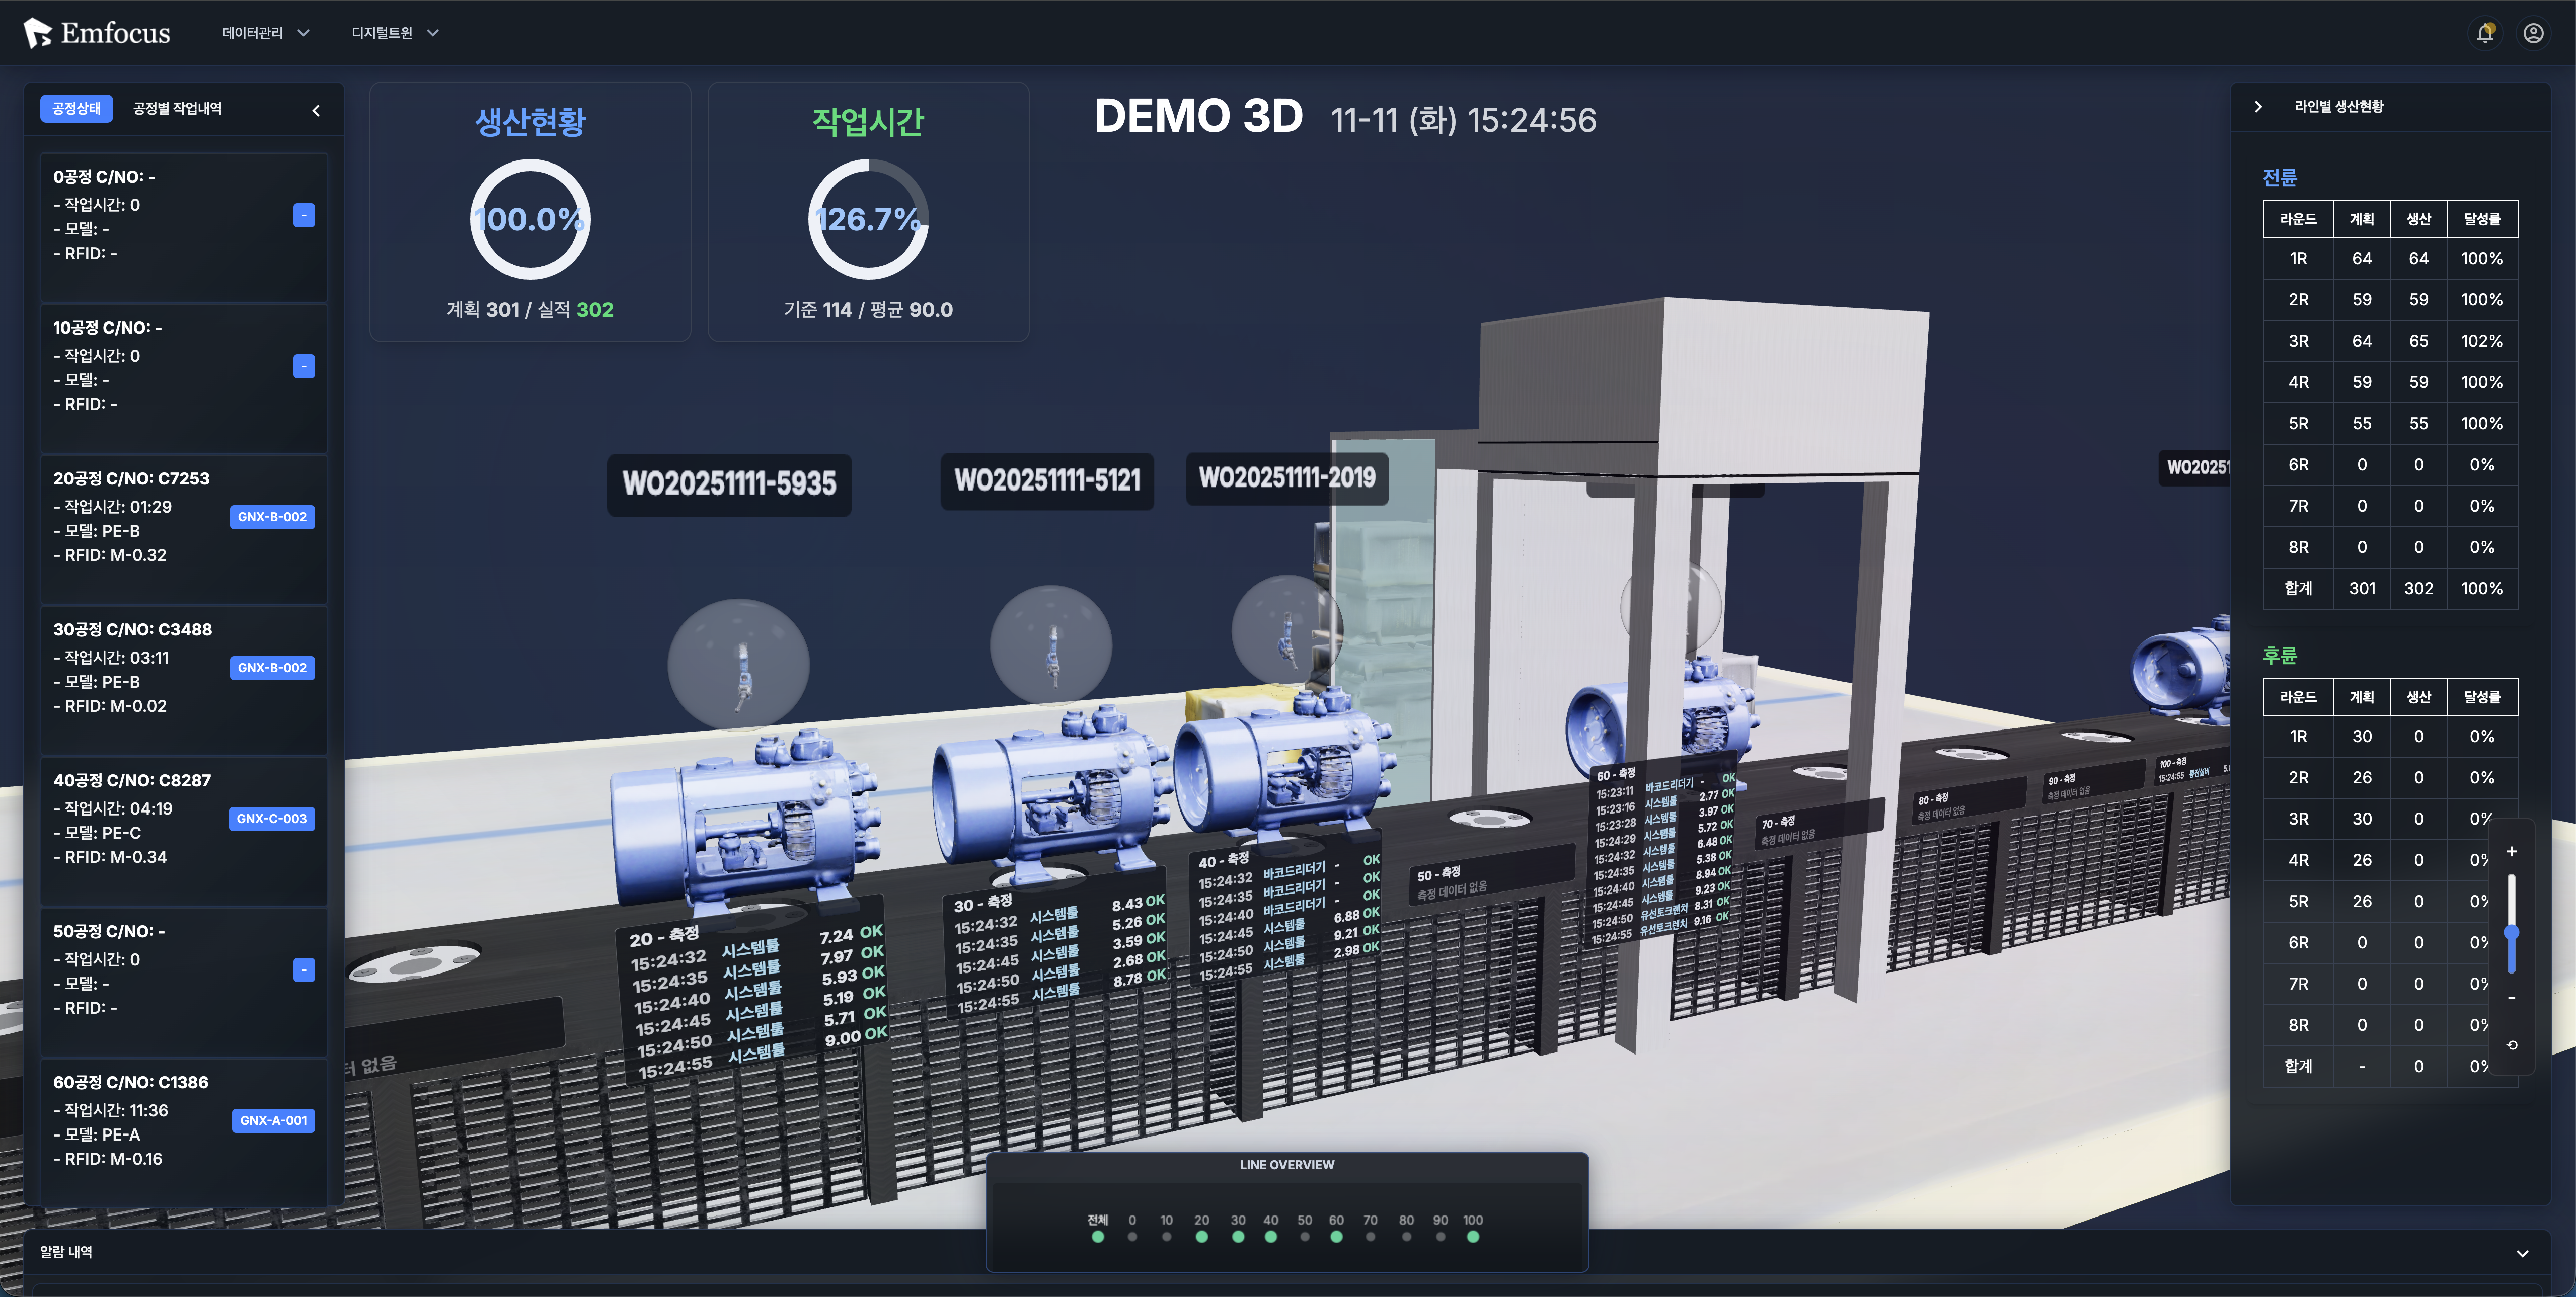Click the blue dash icon for 0공정

click(x=304, y=216)
